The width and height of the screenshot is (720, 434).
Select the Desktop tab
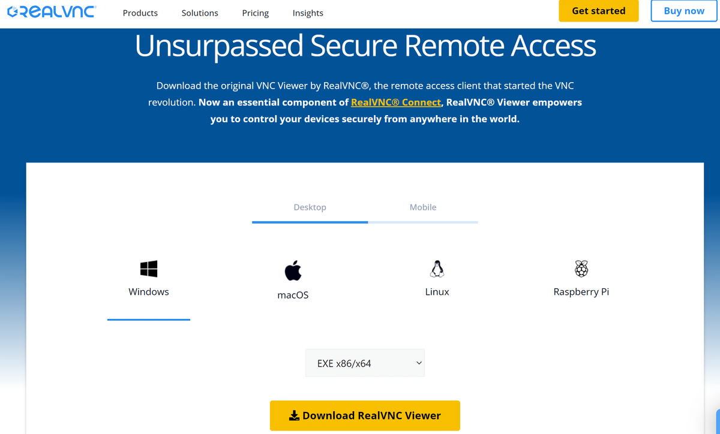[310, 207]
